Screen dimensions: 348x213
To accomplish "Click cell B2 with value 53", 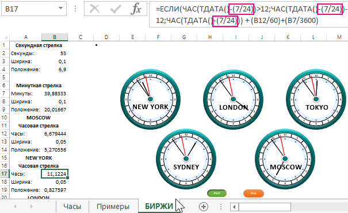I will [55, 53].
